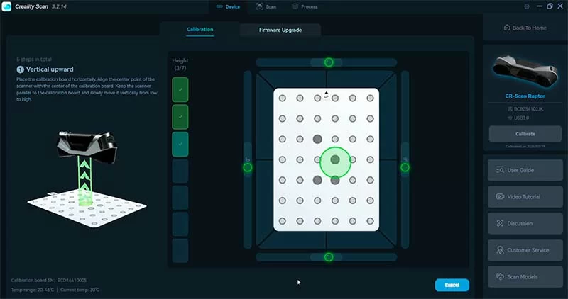Click the Video Tutorial play icon
Screen dimensions: 568x299
coord(500,197)
